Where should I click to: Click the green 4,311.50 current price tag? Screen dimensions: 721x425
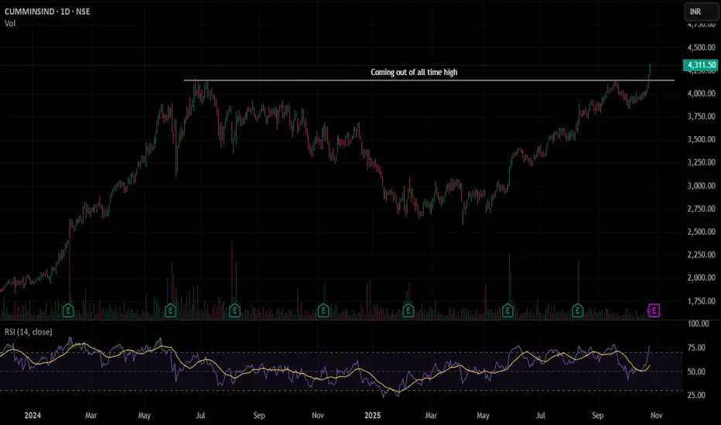click(701, 65)
